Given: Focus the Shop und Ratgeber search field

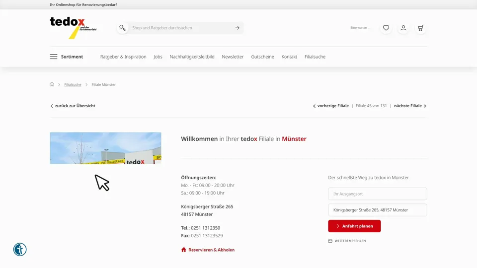Looking at the screenshot, I should click(181, 28).
